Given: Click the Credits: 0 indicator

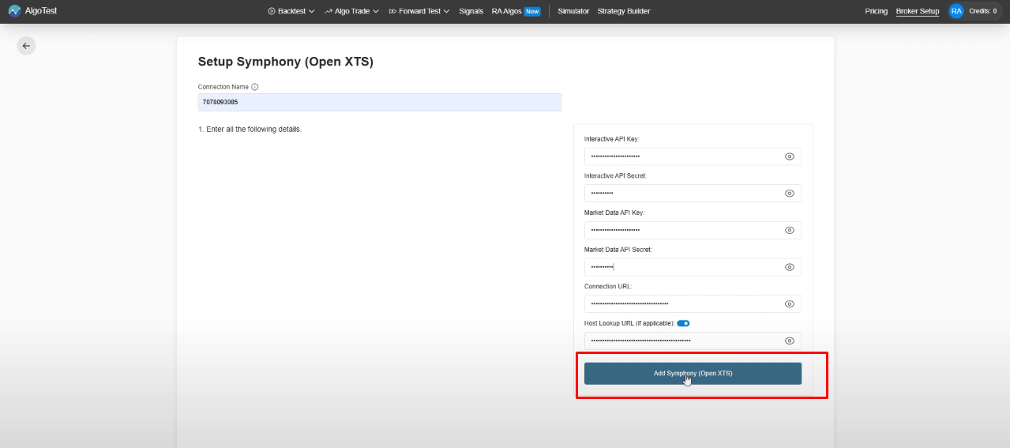Looking at the screenshot, I should click(x=983, y=11).
